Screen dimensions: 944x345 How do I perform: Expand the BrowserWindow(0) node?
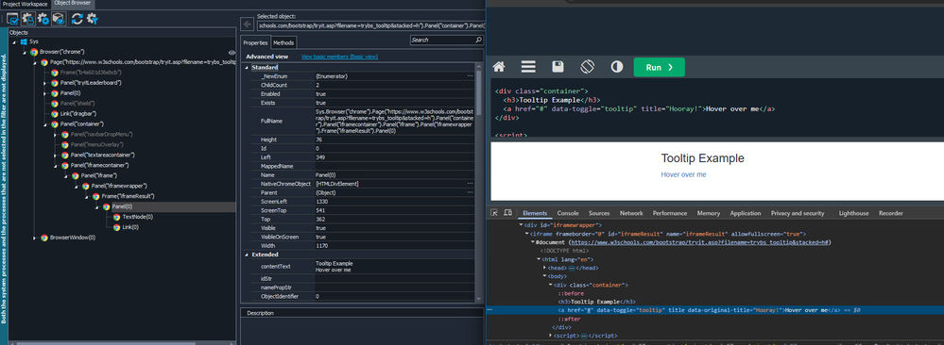[35, 238]
